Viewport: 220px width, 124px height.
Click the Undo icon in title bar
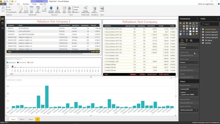7,1
